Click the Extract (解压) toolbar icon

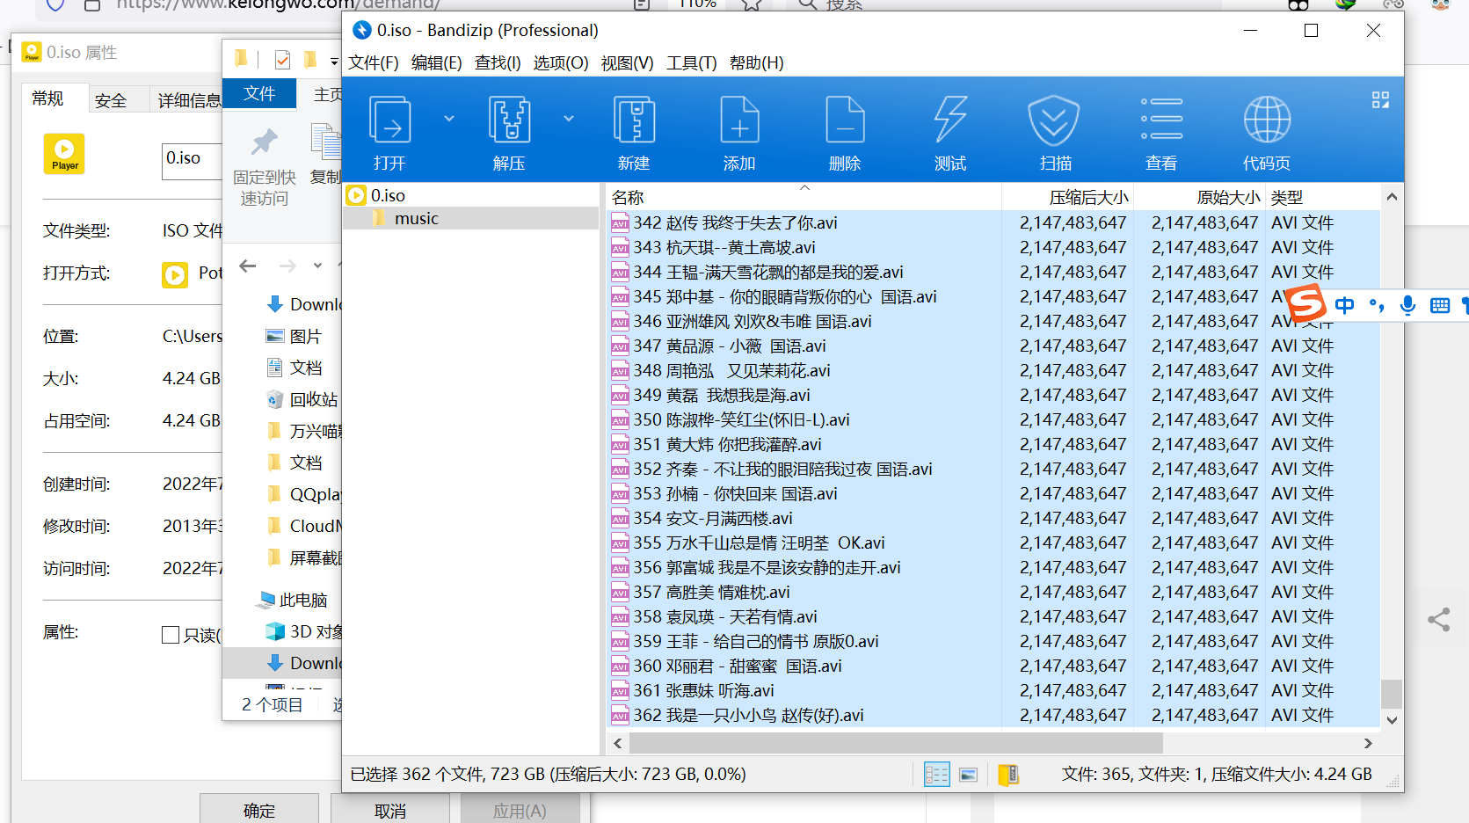click(509, 120)
